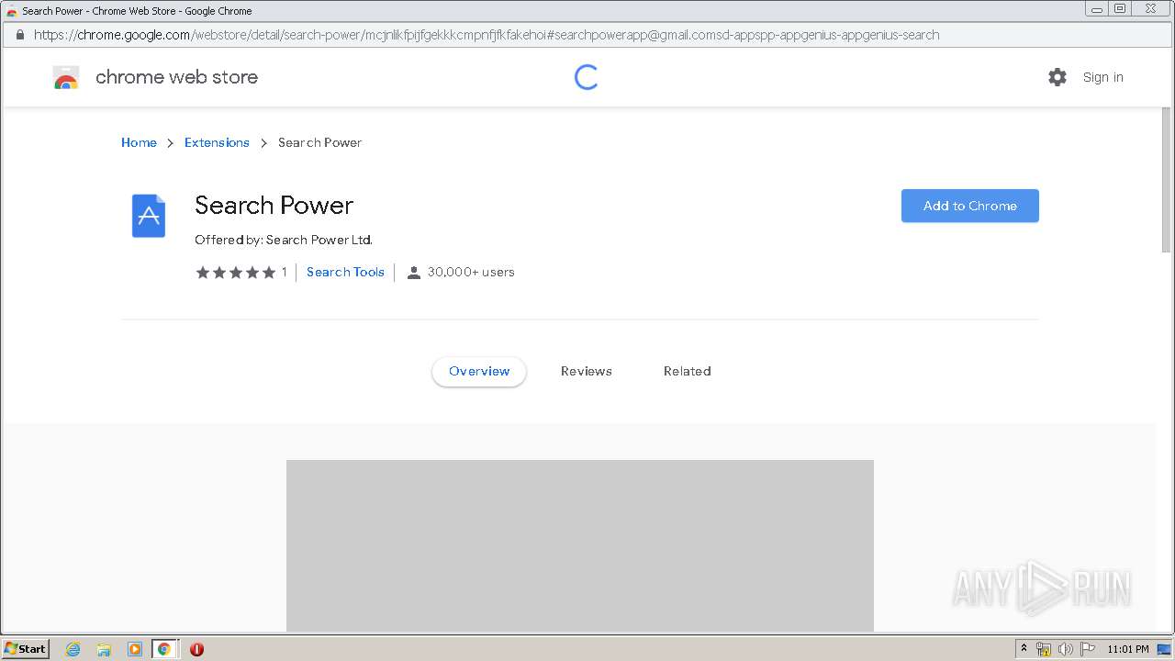Screen dimensions: 1175x661
Task: Open the settings gear icon
Action: coord(1057,77)
